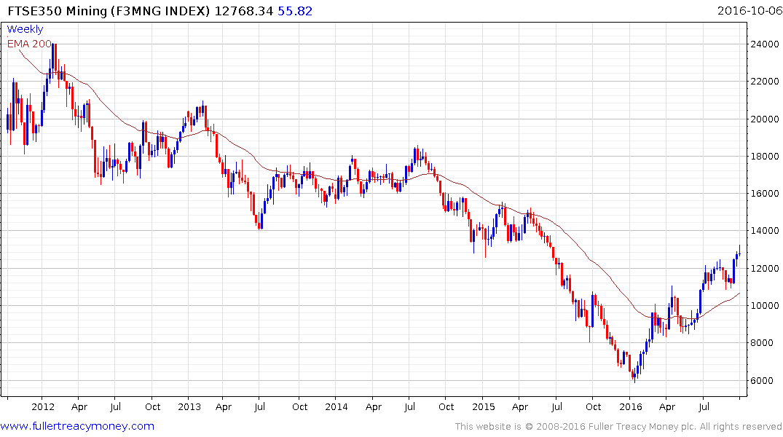
Task: Click the 16000 price axis label
Action: (765, 193)
